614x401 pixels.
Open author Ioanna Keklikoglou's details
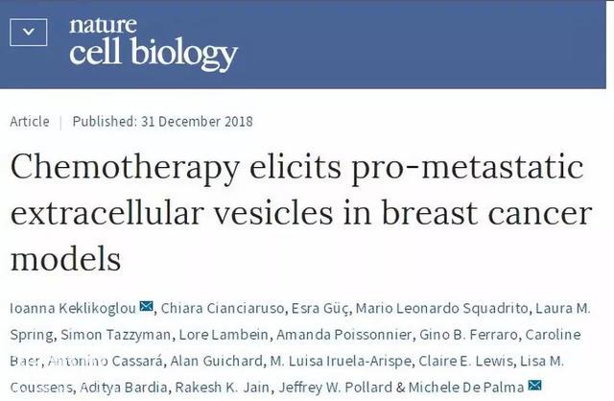pos(73,308)
